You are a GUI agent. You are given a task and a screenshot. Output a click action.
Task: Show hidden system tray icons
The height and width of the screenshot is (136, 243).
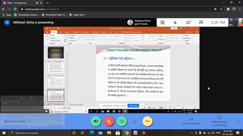[191, 133]
